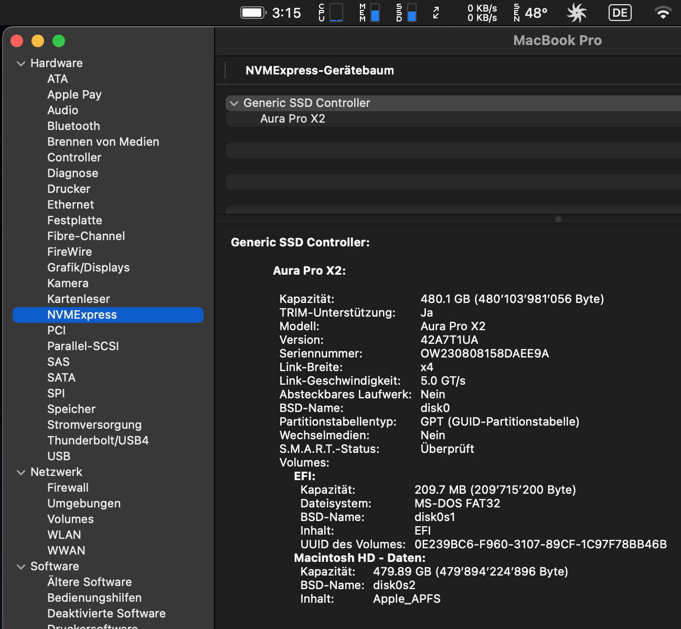Click the 3:15 clock in menu bar
This screenshot has height=629, width=681.
click(x=286, y=13)
